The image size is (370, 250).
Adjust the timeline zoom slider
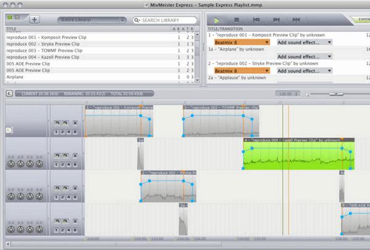coord(336,94)
